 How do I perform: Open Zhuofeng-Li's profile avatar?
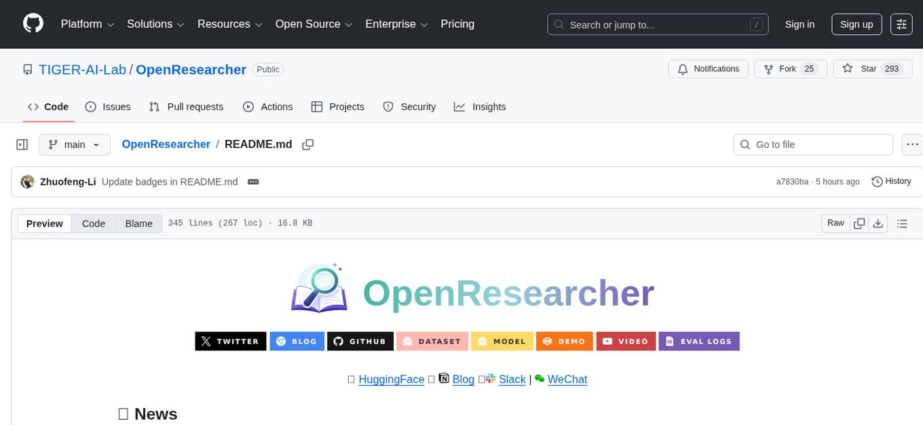(27, 181)
